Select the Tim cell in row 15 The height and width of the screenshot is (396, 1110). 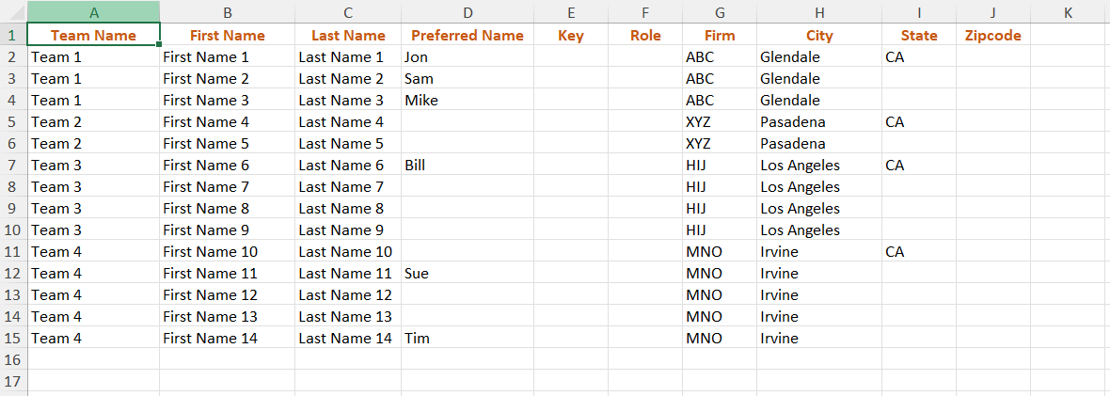(467, 339)
